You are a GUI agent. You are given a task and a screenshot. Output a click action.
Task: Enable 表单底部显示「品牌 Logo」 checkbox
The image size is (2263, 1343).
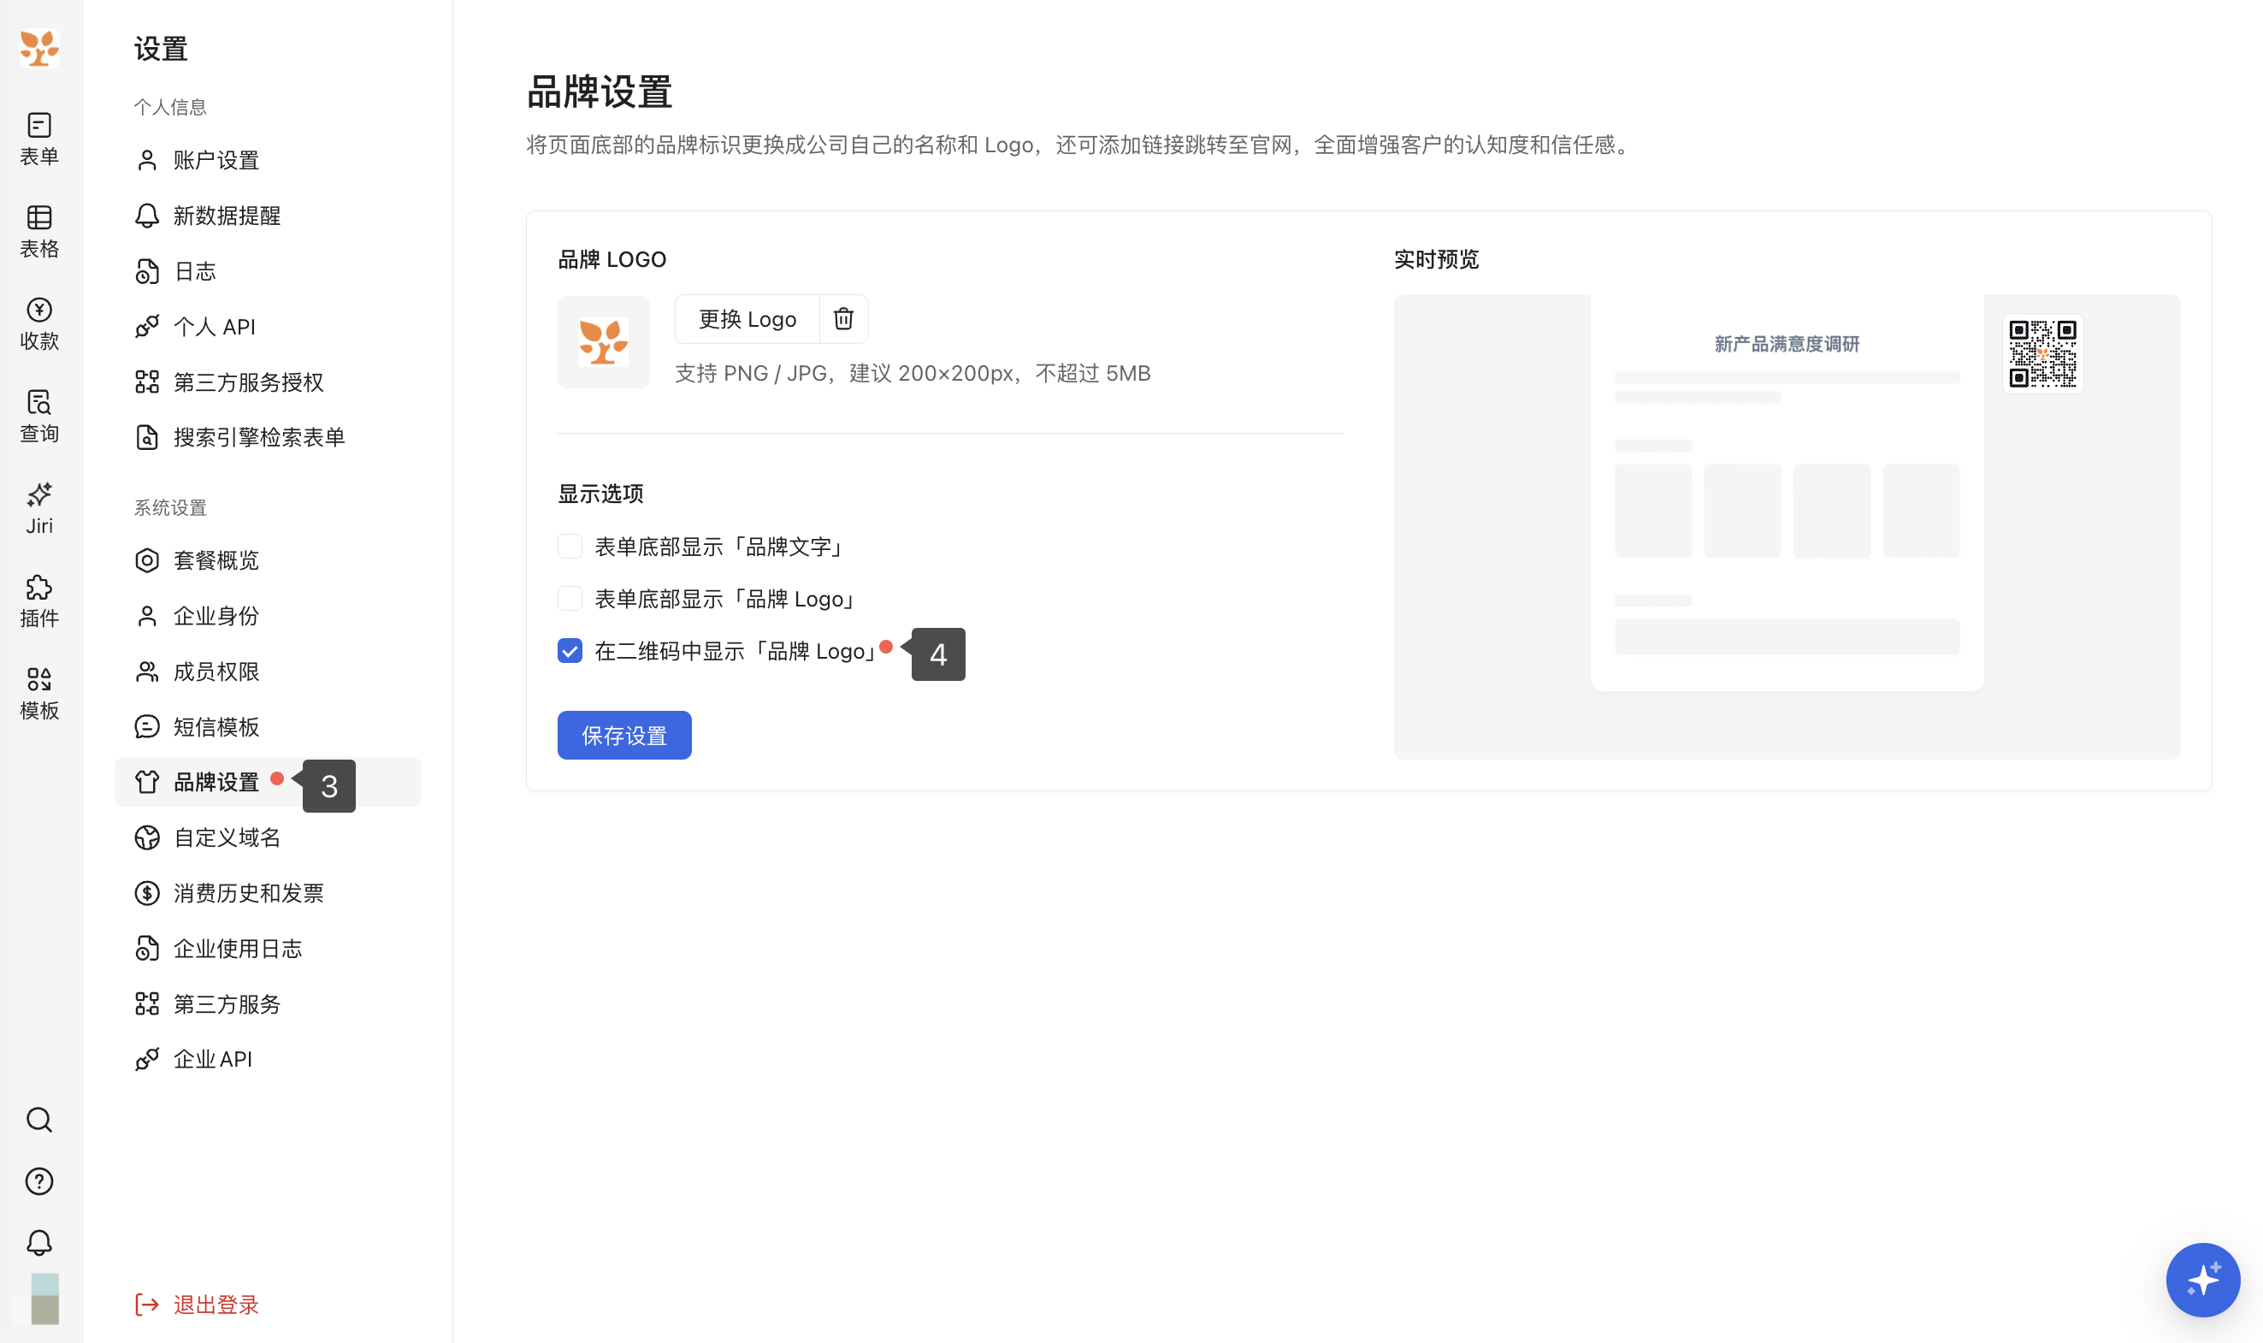570,598
